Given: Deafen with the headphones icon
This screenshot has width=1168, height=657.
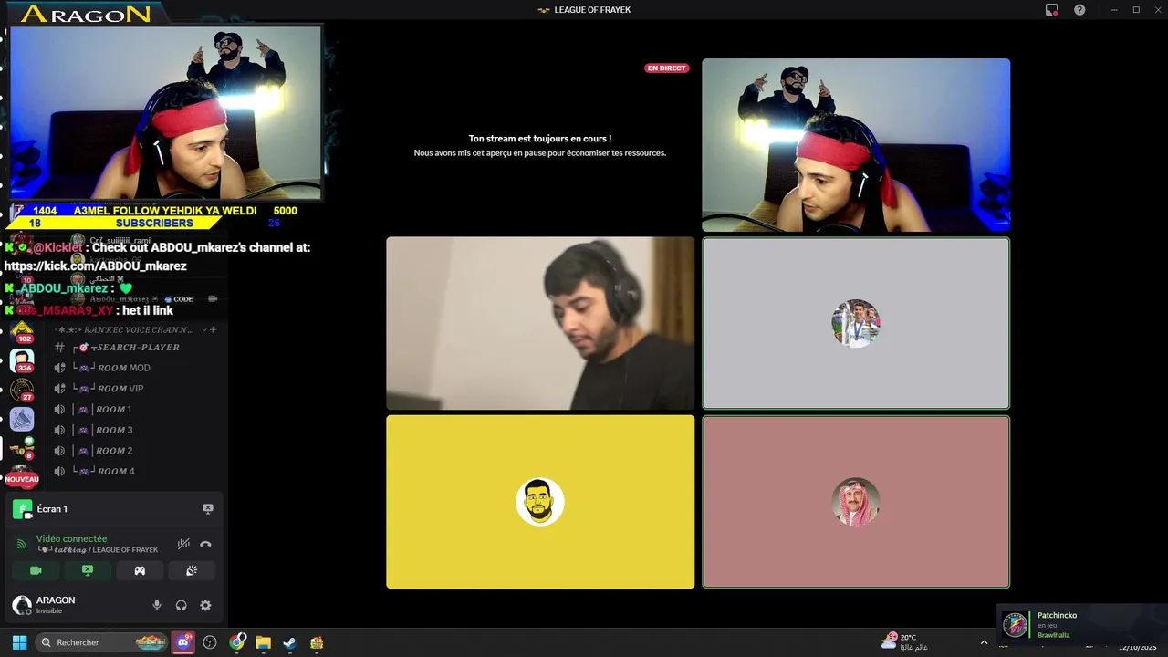Looking at the screenshot, I should tap(181, 605).
